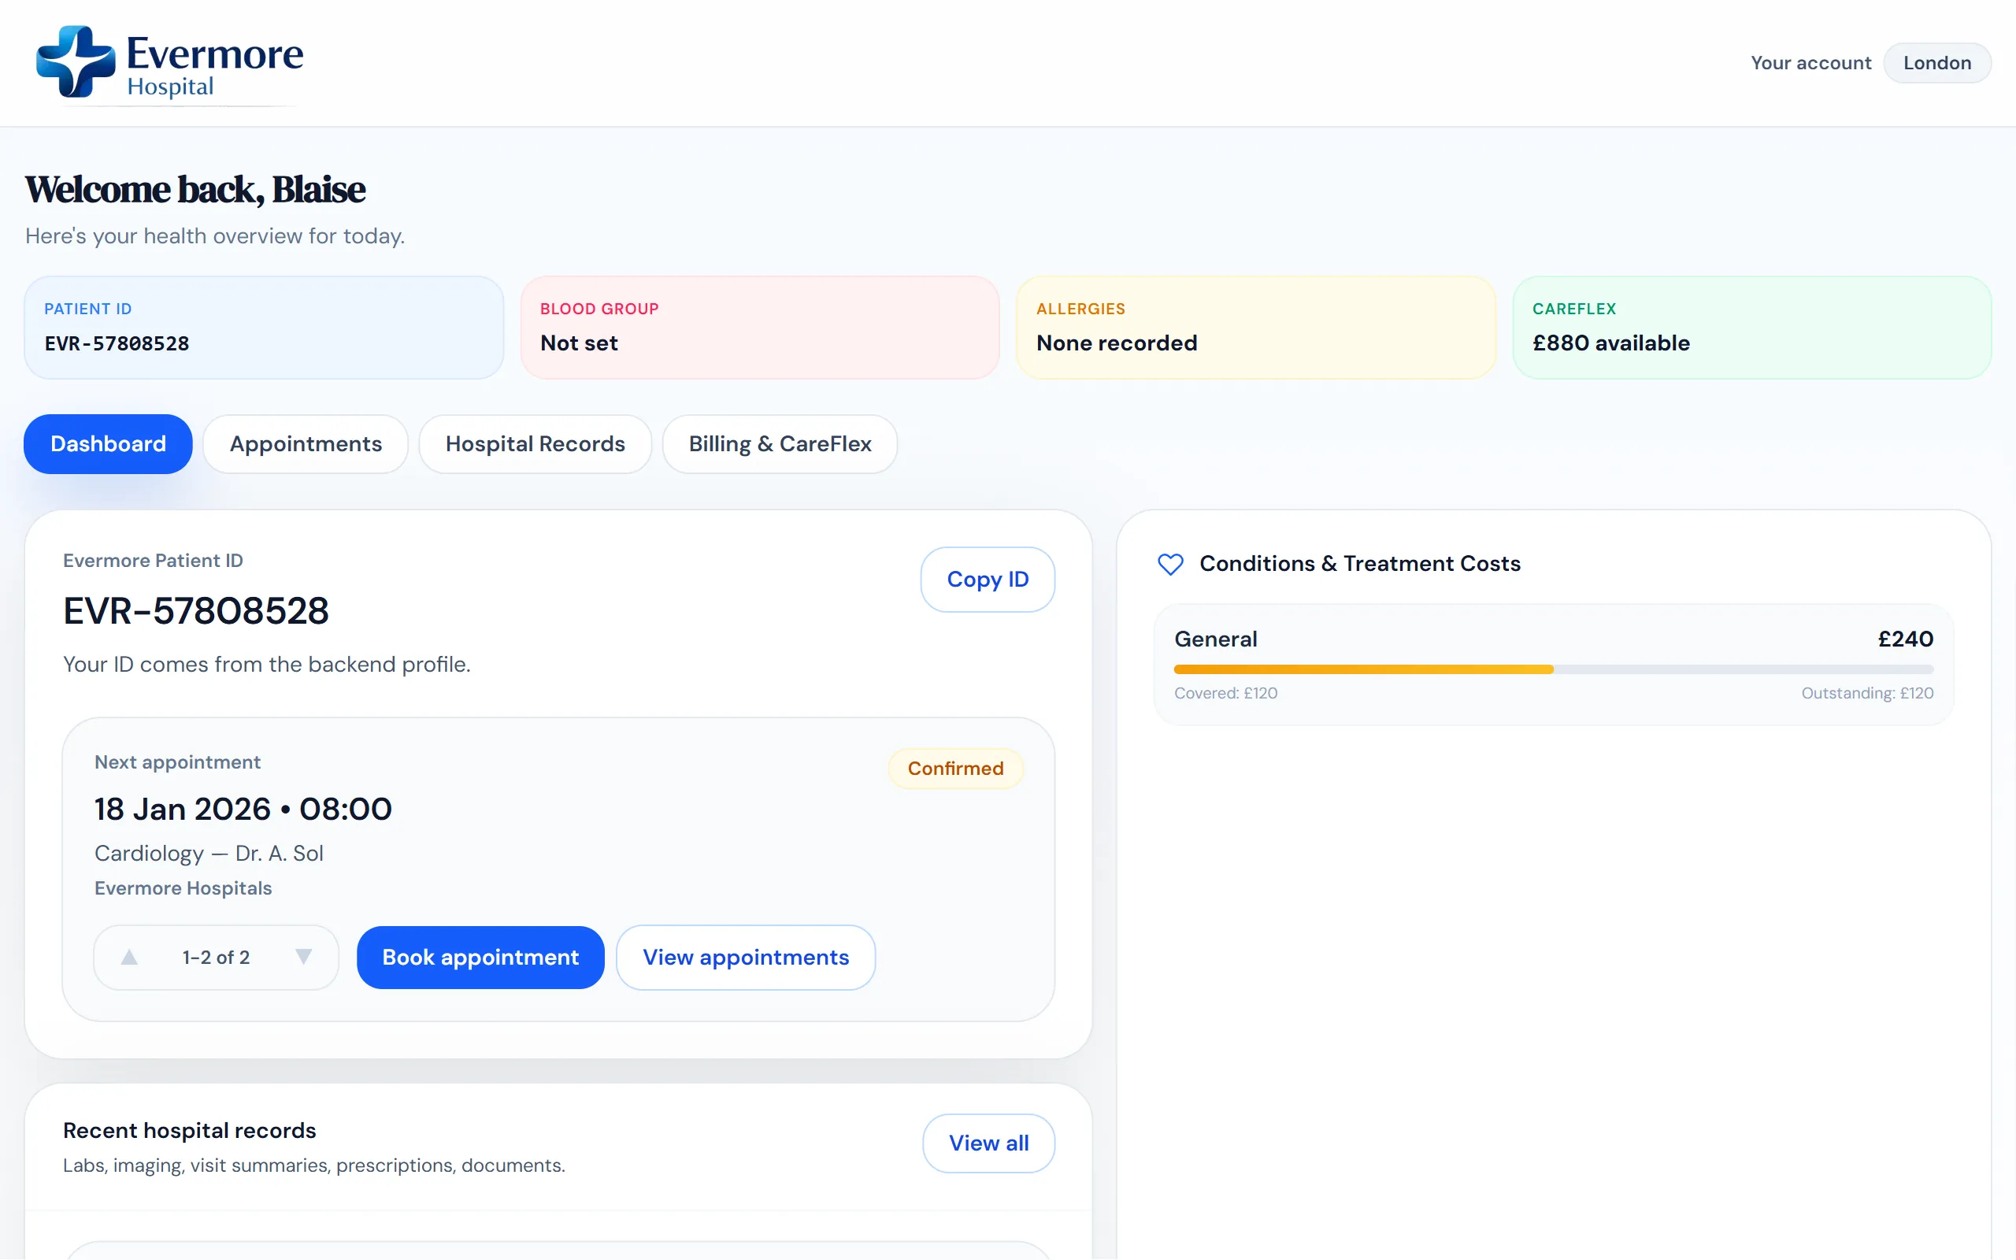Click the Covered: £120 label
The height and width of the screenshot is (1260, 2016).
1225,693
